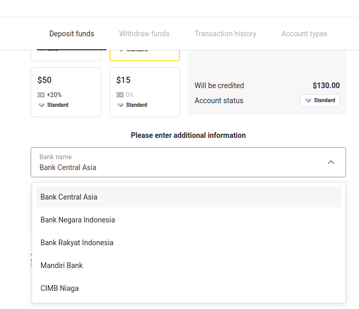This screenshot has height=309, width=359.
Task: Click the Will be credited label
Action: [x=219, y=86]
